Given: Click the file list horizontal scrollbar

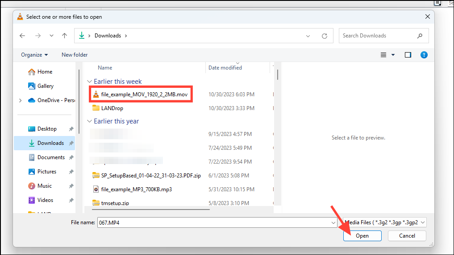Looking at the screenshot, I should point(151,210).
